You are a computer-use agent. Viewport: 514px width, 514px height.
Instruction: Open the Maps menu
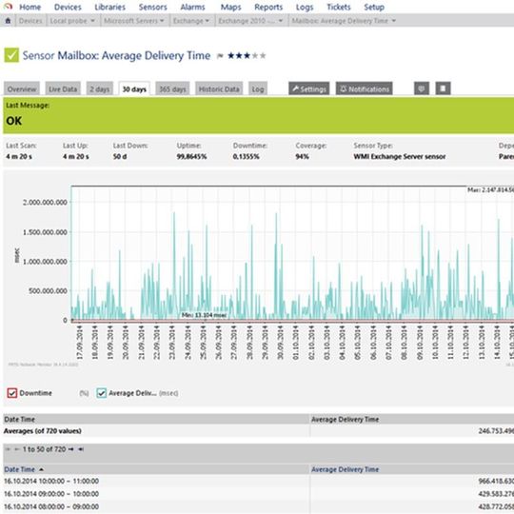click(x=230, y=7)
